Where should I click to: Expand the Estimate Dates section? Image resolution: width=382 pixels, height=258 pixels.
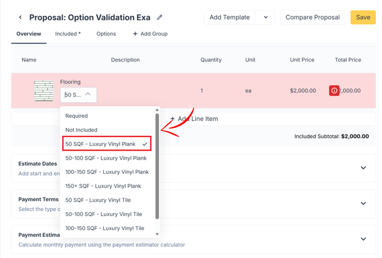click(x=363, y=168)
